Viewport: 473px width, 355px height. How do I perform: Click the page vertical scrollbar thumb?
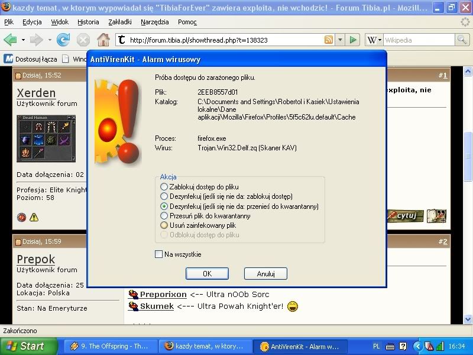(468, 156)
